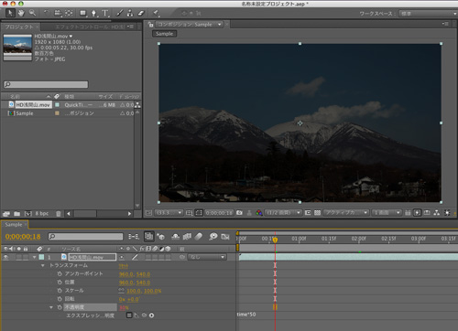The image size is (458, 331).
Task: Select Sample timeline tab
Action: pos(14,225)
